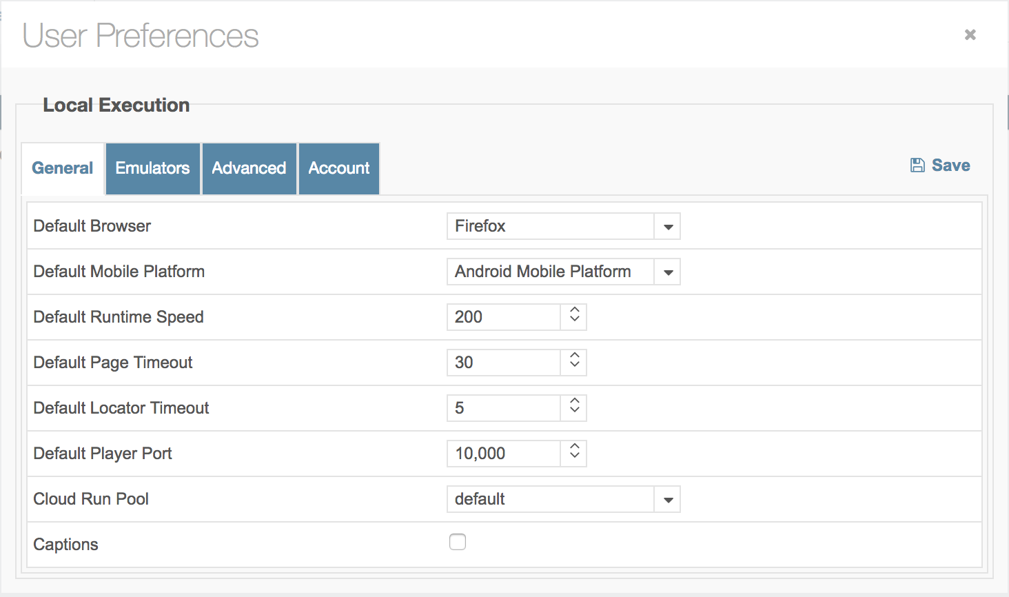Increase Default Runtime Speed with up arrow
Viewport: 1009px width, 597px height.
click(x=575, y=310)
